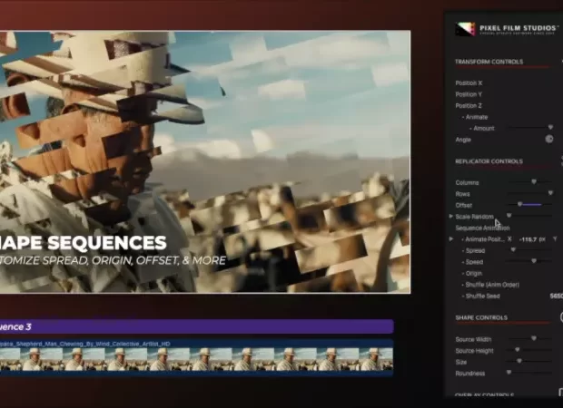Click the video preview viewer
563x408 pixels.
coord(205,161)
